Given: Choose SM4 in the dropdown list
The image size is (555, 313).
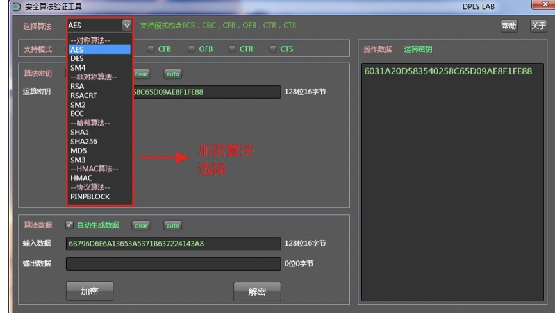Looking at the screenshot, I should (78, 67).
